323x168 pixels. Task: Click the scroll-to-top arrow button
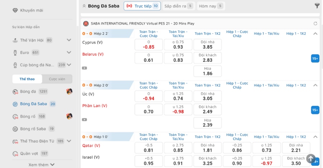coord(311,159)
